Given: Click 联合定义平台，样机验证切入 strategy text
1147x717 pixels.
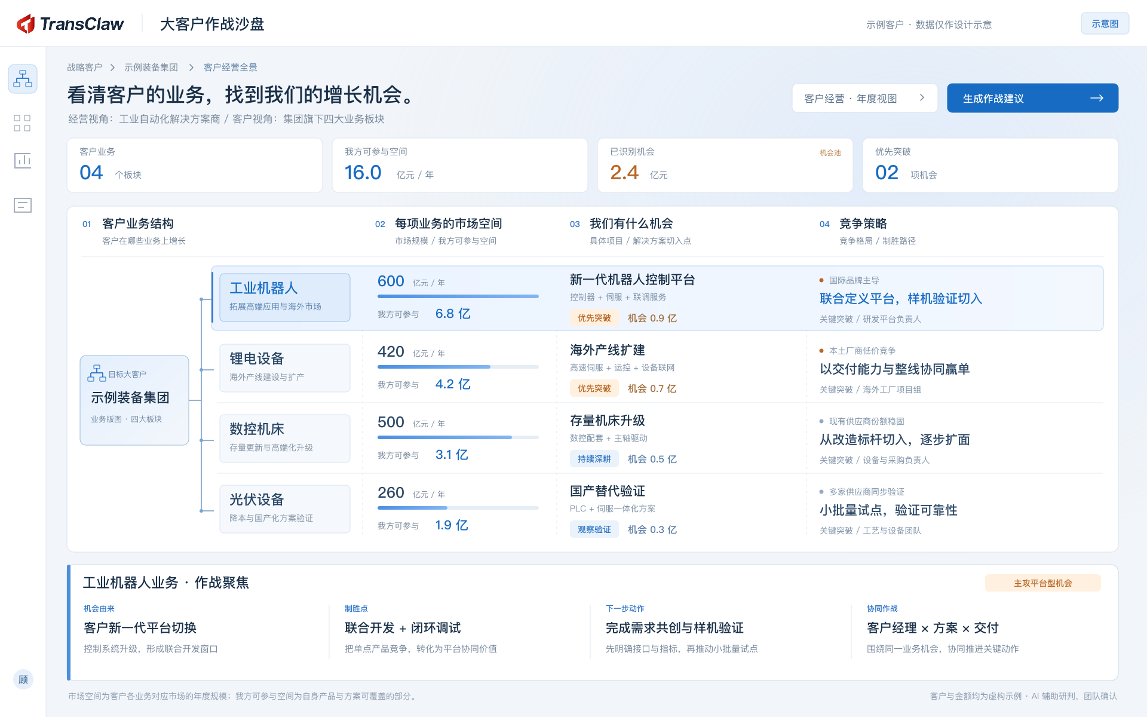Looking at the screenshot, I should (x=901, y=299).
